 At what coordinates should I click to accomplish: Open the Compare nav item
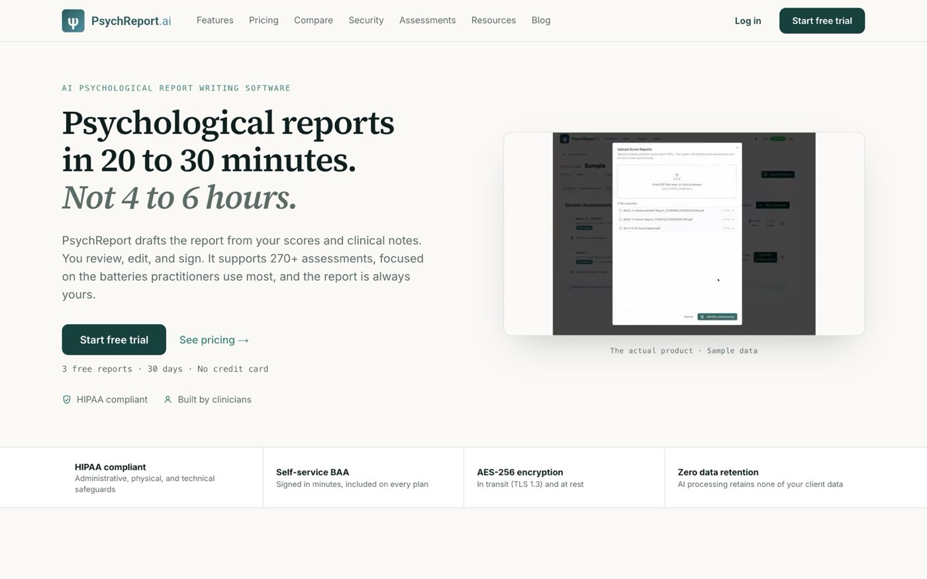(x=313, y=21)
